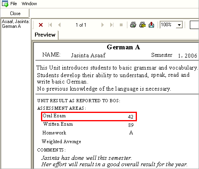Viewport: 199px width, 169px height.
Task: Click the application icon beside File
Action: pos(5,4)
